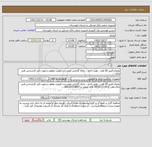Click the تاریخ نیاز به کالا field 1401/11/01
Viewport: 152px width, 147px height.
(x=35, y=79)
